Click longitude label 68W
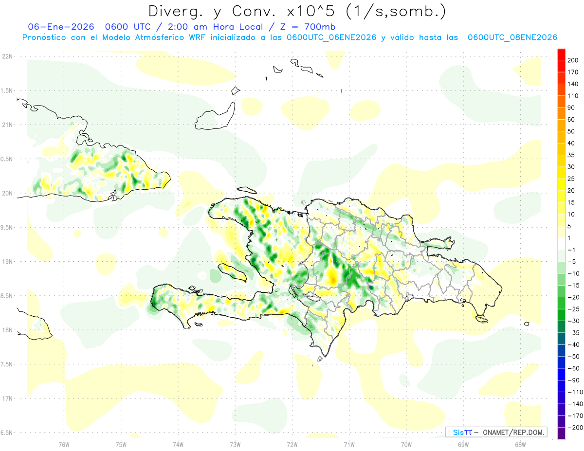 (520, 444)
